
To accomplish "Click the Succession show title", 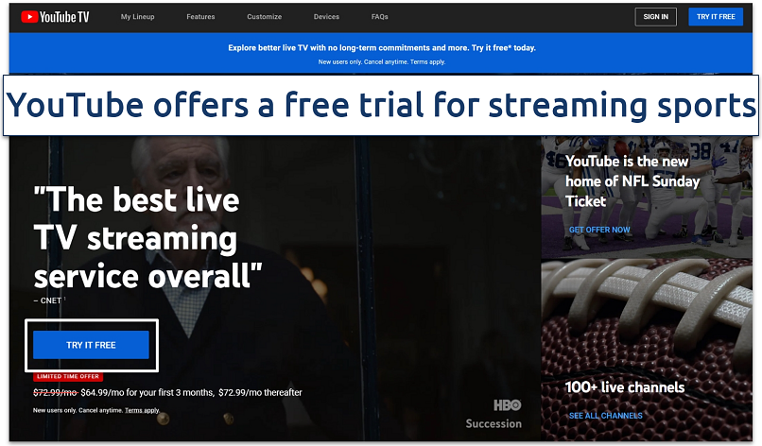I will tap(493, 423).
